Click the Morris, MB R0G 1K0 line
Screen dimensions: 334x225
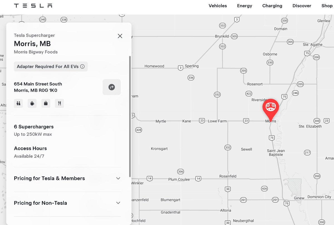pyautogui.click(x=36, y=90)
